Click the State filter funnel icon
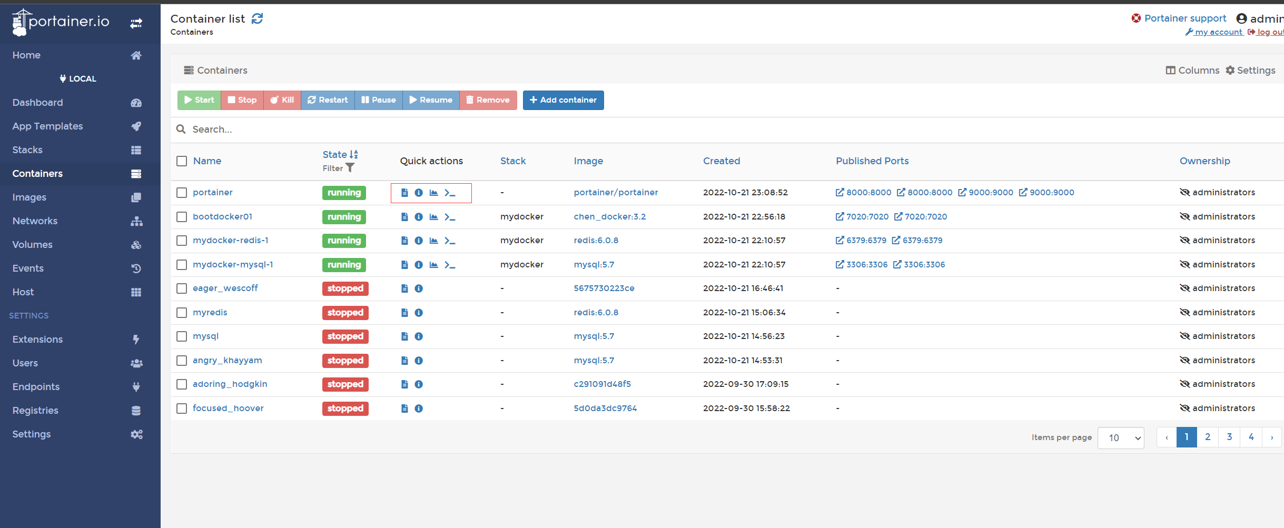Image resolution: width=1284 pixels, height=528 pixels. (x=350, y=168)
